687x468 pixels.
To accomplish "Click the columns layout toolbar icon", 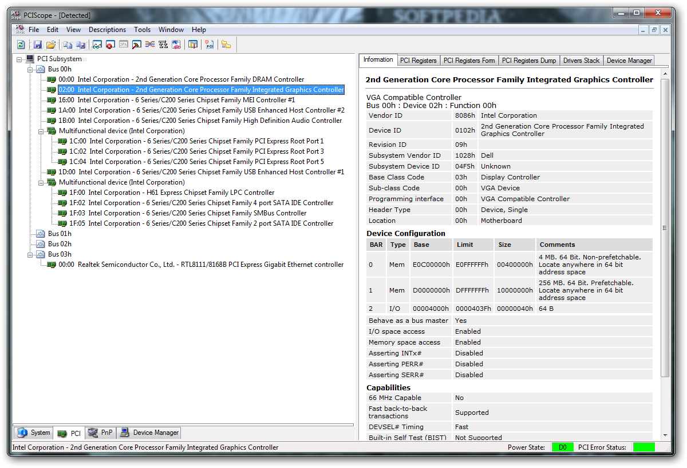I will click(193, 45).
